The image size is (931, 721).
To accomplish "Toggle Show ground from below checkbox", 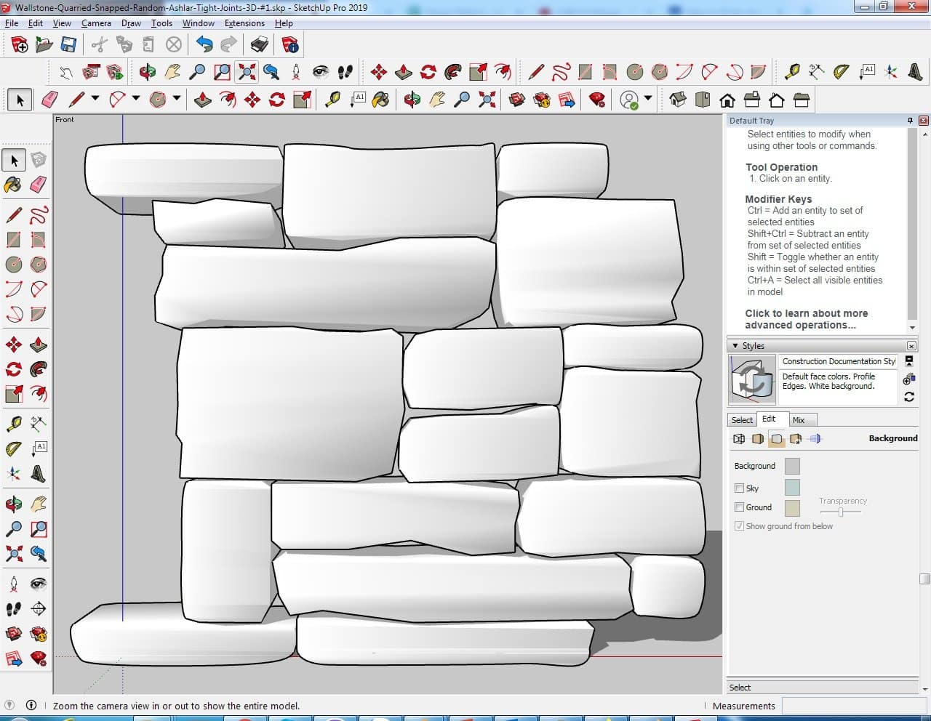I will (739, 526).
